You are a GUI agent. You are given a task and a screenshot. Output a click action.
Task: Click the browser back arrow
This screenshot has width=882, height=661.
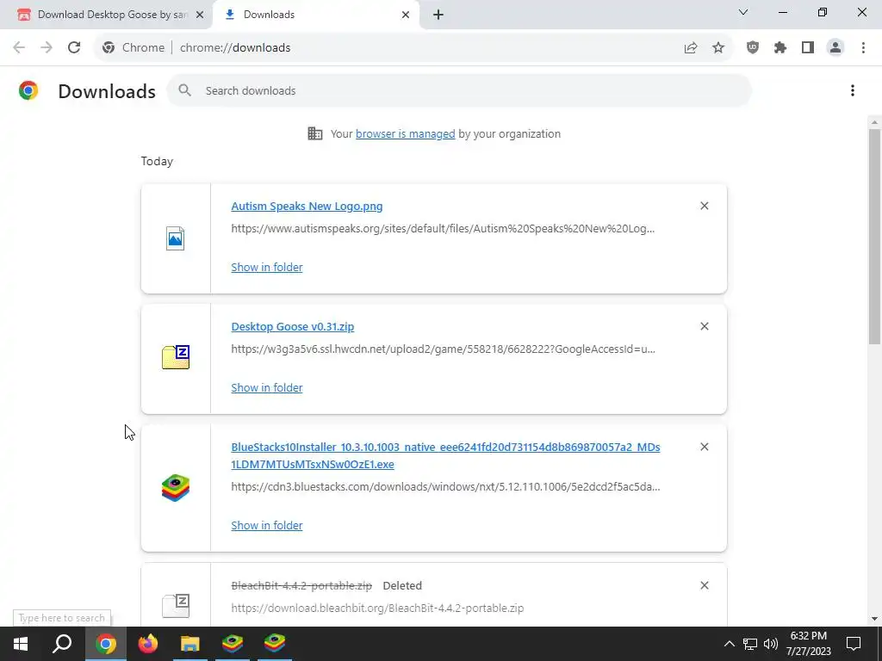click(x=19, y=48)
